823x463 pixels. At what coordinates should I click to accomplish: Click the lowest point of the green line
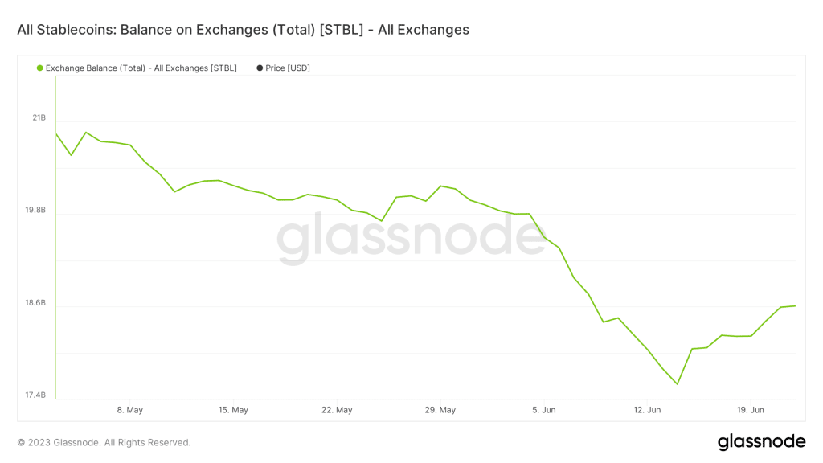point(678,383)
